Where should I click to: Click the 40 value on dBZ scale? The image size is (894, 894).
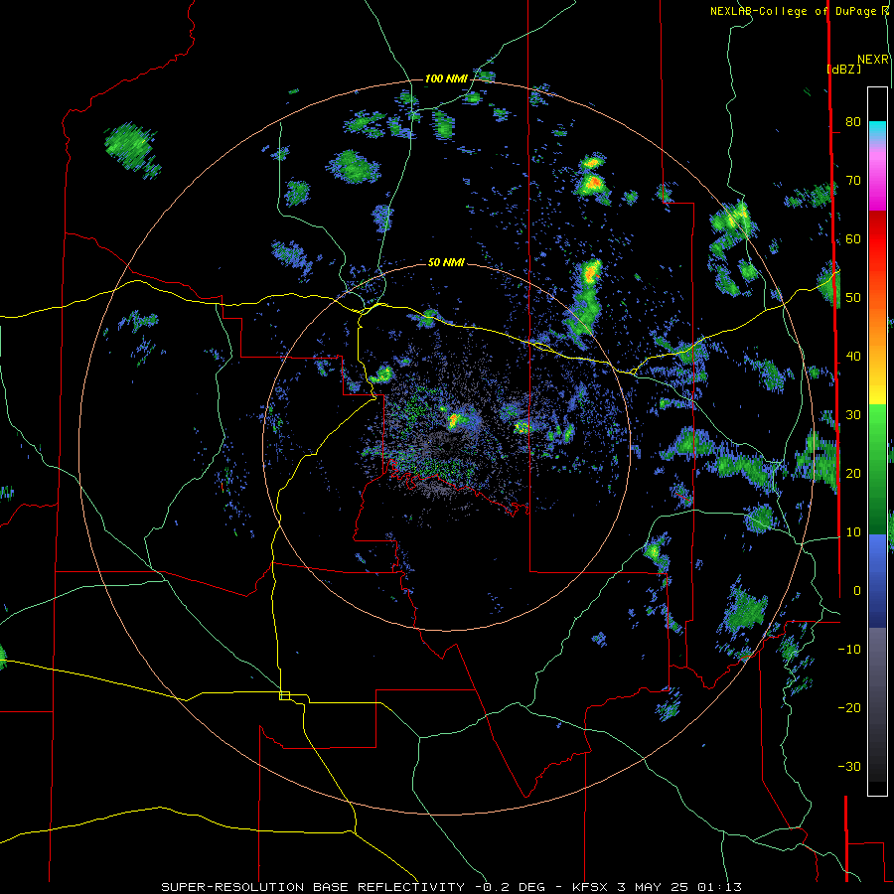[853, 356]
